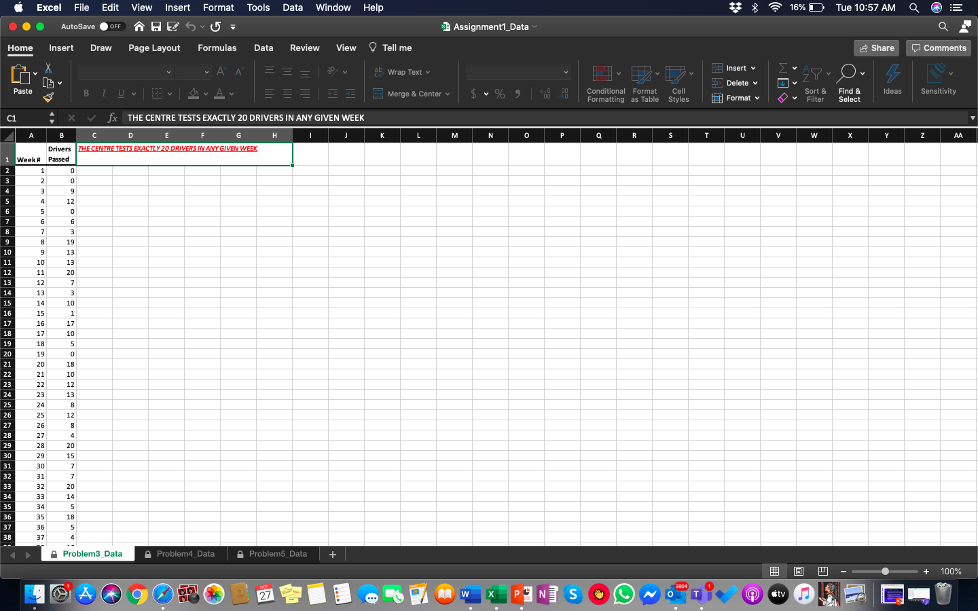Viewport: 978px width, 611px height.
Task: Open Conditional Formatting options
Action: pos(605,81)
